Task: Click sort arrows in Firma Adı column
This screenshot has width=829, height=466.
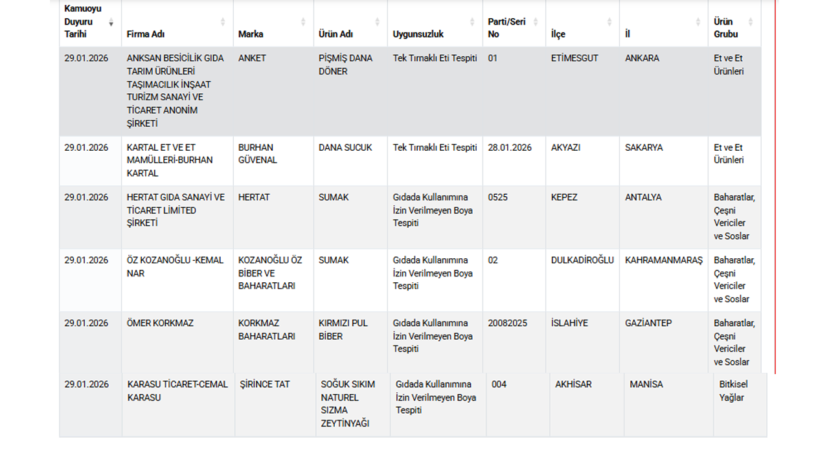Action: click(x=223, y=22)
